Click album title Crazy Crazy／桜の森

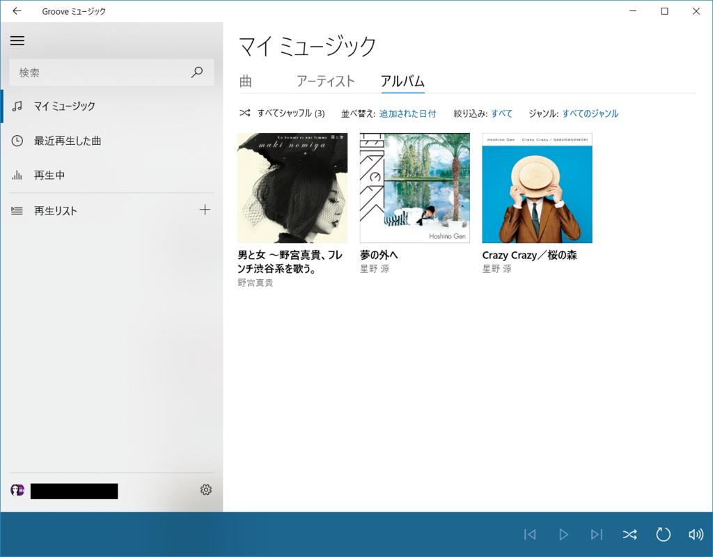[529, 255]
